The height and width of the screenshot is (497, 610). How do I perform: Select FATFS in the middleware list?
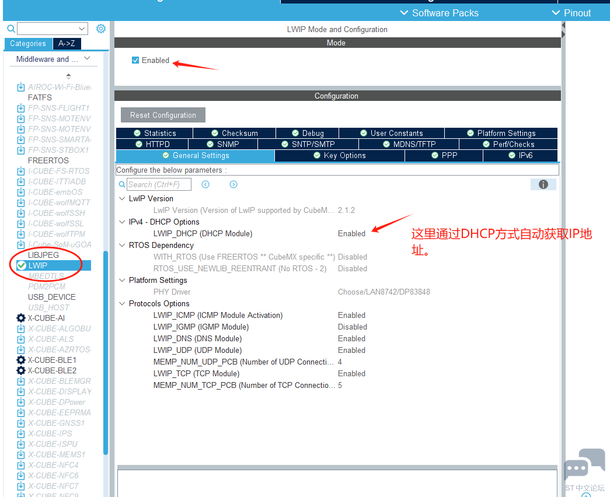click(x=40, y=97)
